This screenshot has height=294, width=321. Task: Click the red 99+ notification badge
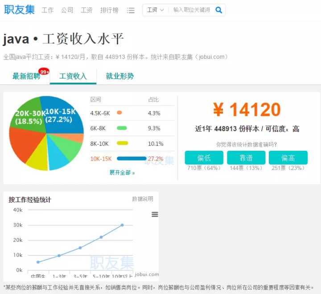coord(44,71)
